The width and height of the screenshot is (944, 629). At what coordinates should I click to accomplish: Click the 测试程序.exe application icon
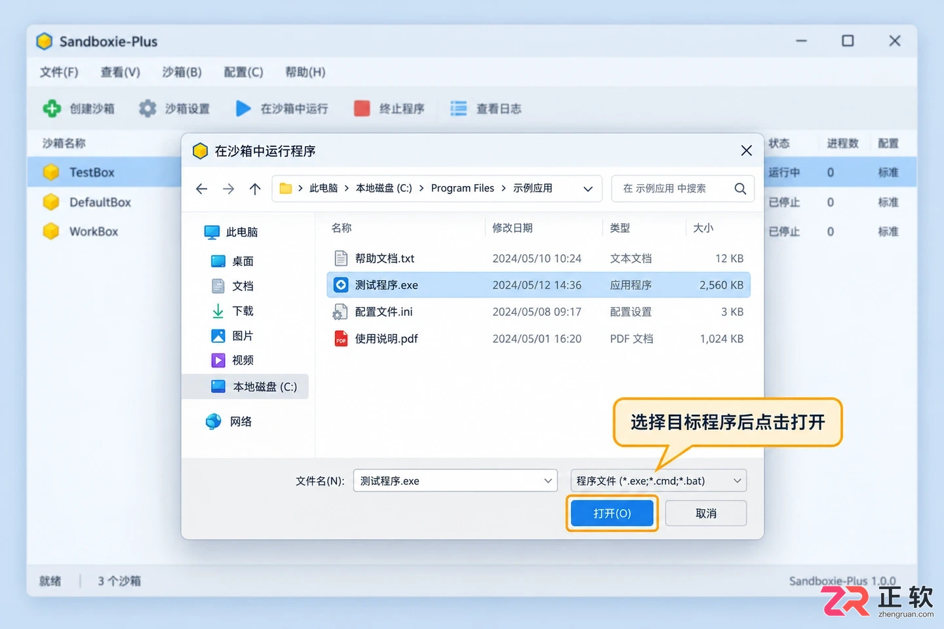coord(341,284)
